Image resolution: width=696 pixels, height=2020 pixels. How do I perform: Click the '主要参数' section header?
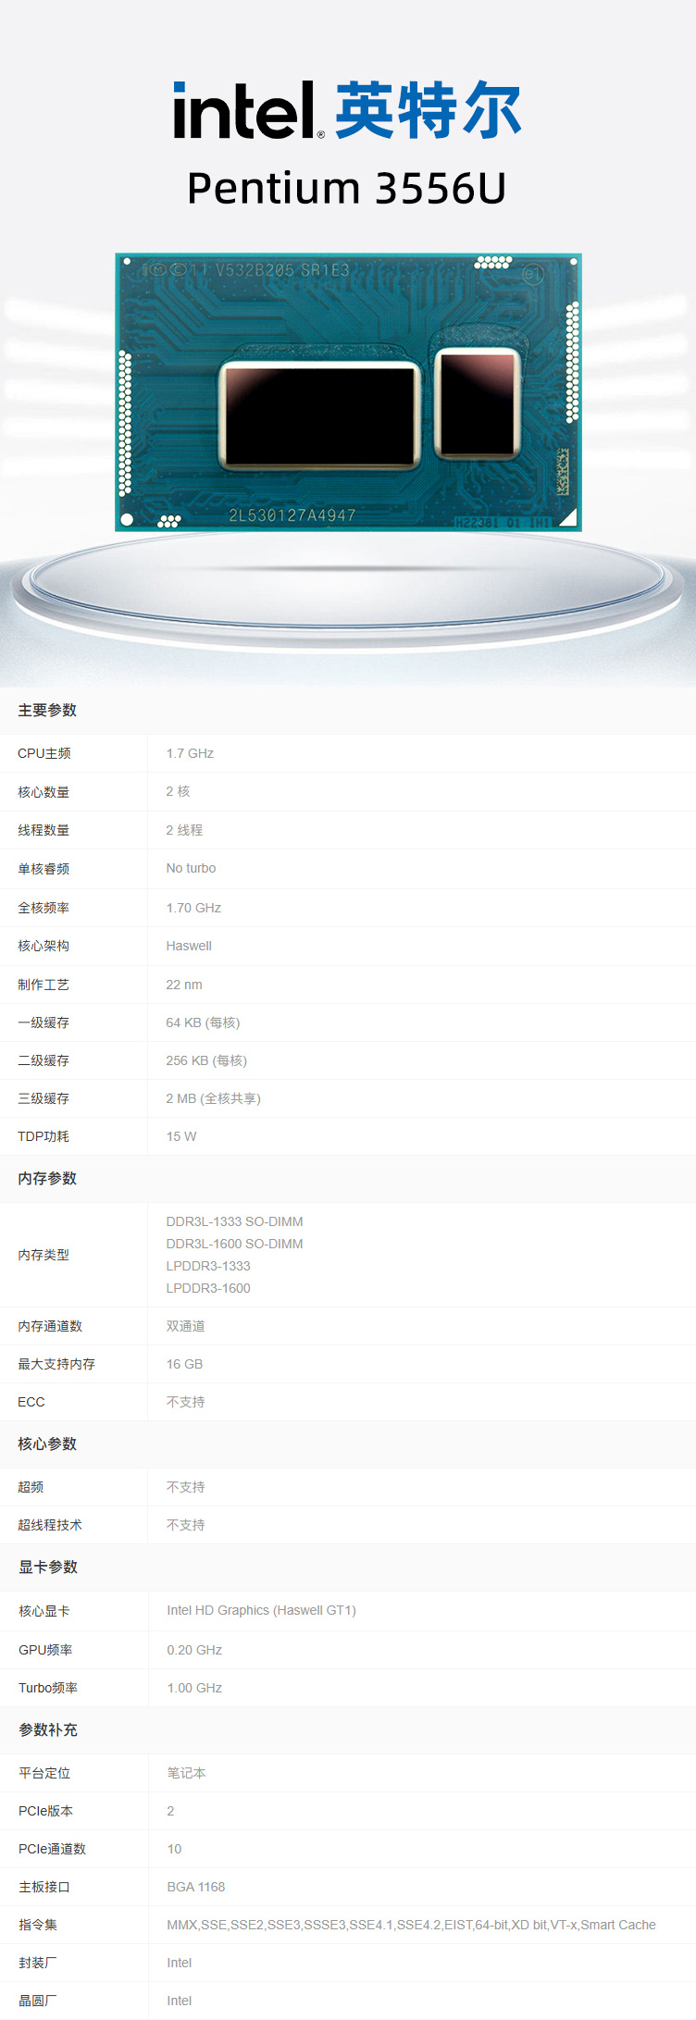pyautogui.click(x=47, y=710)
